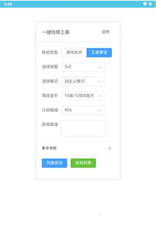Image resolution: width=156 pixels, height=252 pixels.
Task: Click the chevron arrow in 冷却缩减 dropdown
Action: coord(99,111)
